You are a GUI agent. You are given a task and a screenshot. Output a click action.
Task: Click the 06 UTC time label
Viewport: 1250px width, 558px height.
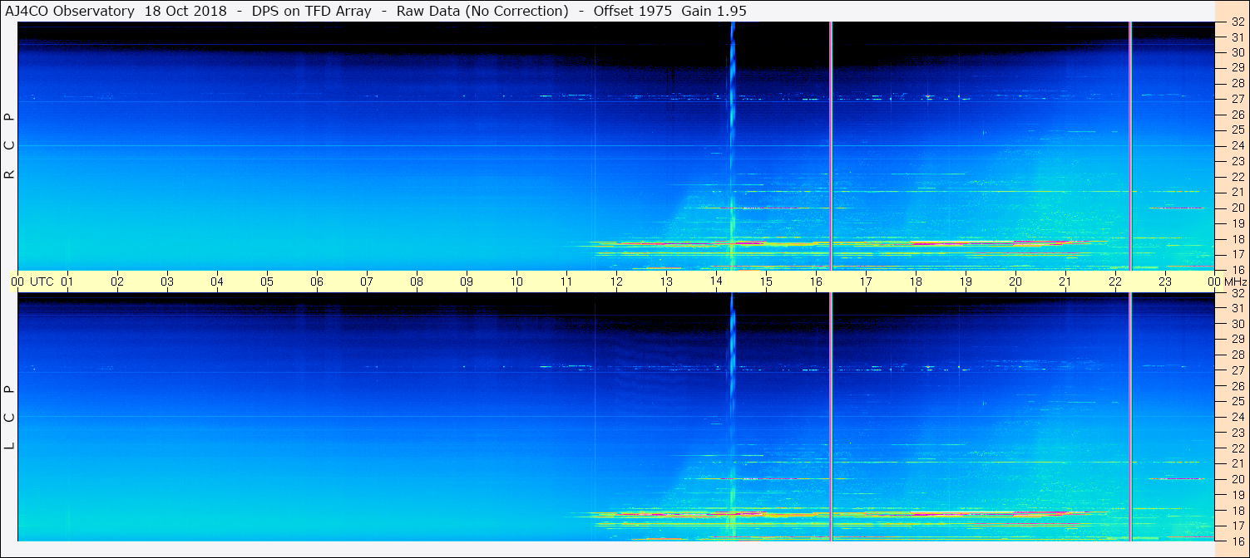pyautogui.click(x=317, y=281)
